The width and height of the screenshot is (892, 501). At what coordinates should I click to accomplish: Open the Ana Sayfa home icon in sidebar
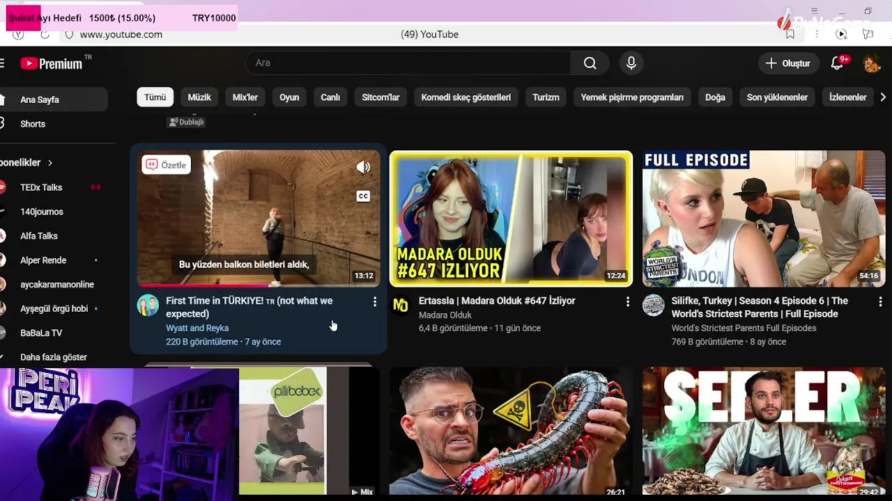tap(3, 100)
